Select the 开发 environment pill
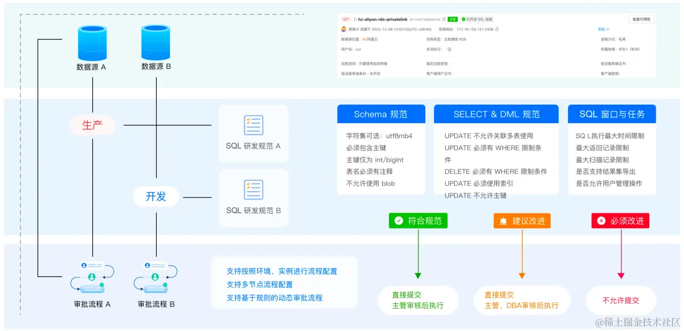Image resolution: width=684 pixels, height=331 pixels. pos(156,196)
